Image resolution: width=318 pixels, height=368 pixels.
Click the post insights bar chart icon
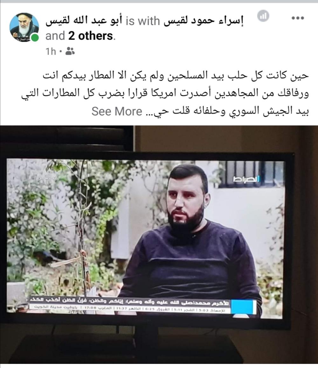[x=263, y=16]
